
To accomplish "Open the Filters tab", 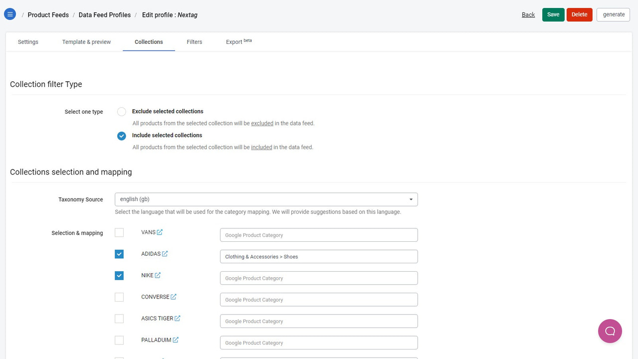I will point(194,42).
